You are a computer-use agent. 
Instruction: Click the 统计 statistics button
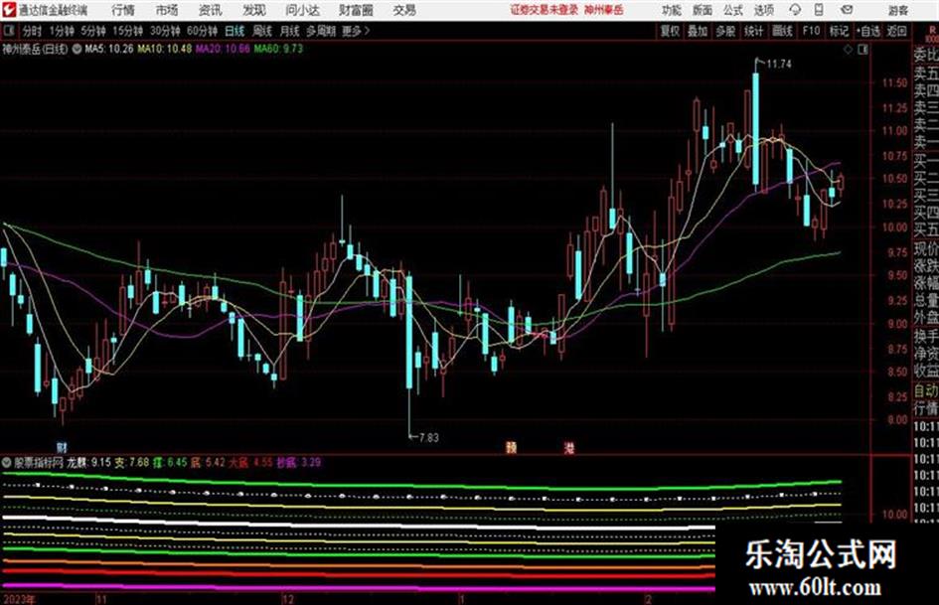(753, 31)
